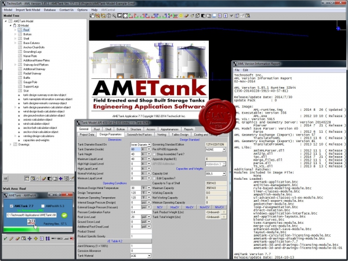This screenshot has height=261, width=348.
Task: Click the eraser icon in the top toolbar
Action: click(186, 16)
